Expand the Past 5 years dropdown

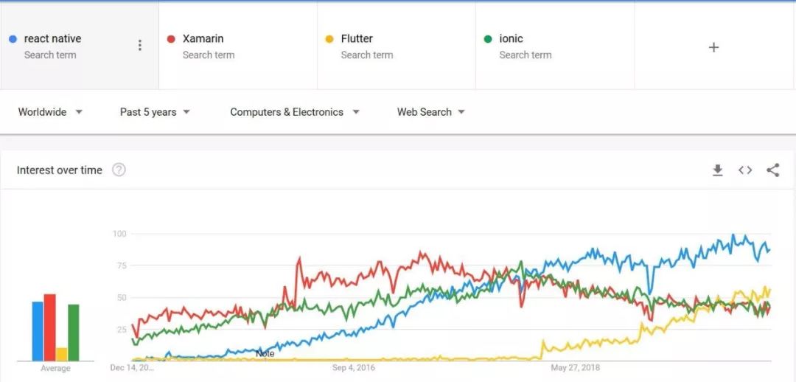[x=155, y=112]
